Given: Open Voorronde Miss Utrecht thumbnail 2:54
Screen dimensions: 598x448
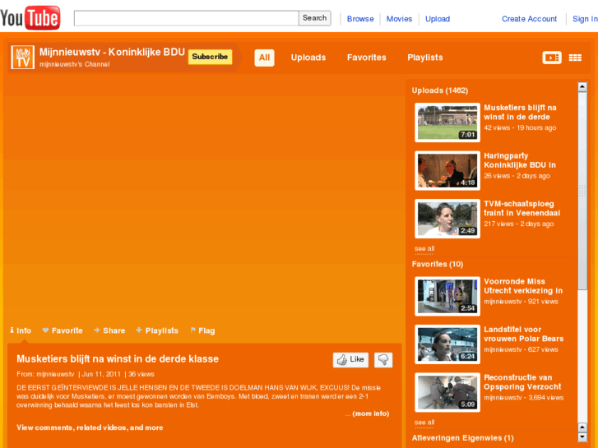Looking at the screenshot, I should point(447,296).
